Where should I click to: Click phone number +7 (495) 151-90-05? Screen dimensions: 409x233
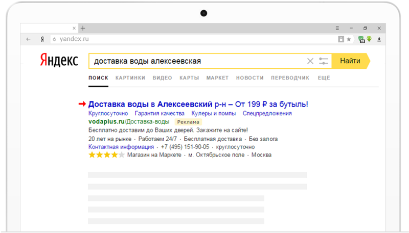(185, 147)
